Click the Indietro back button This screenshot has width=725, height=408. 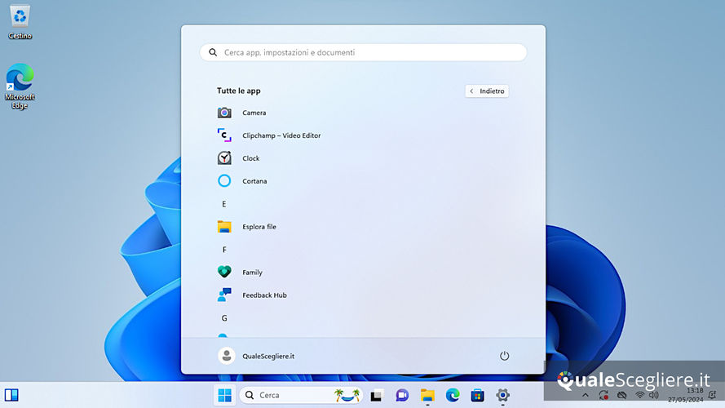tap(487, 91)
